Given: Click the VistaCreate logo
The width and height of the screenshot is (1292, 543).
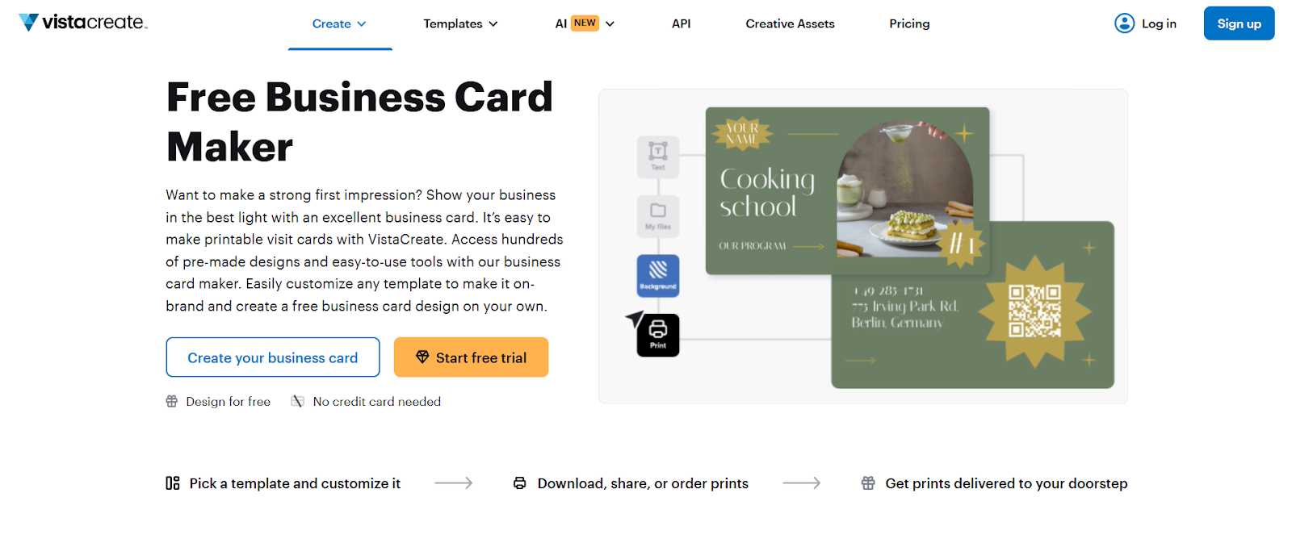Looking at the screenshot, I should 83,23.
